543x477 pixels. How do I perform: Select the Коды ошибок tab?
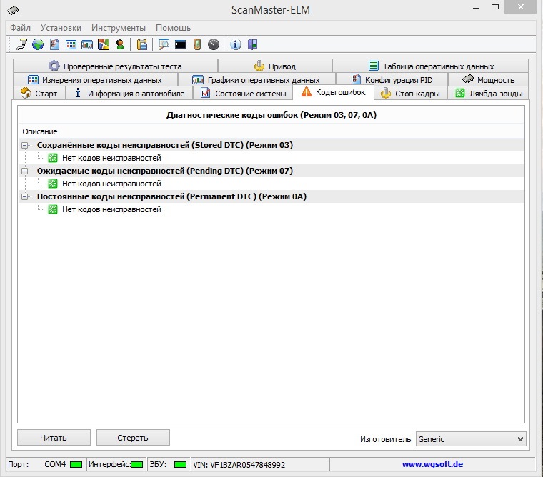[x=333, y=92]
